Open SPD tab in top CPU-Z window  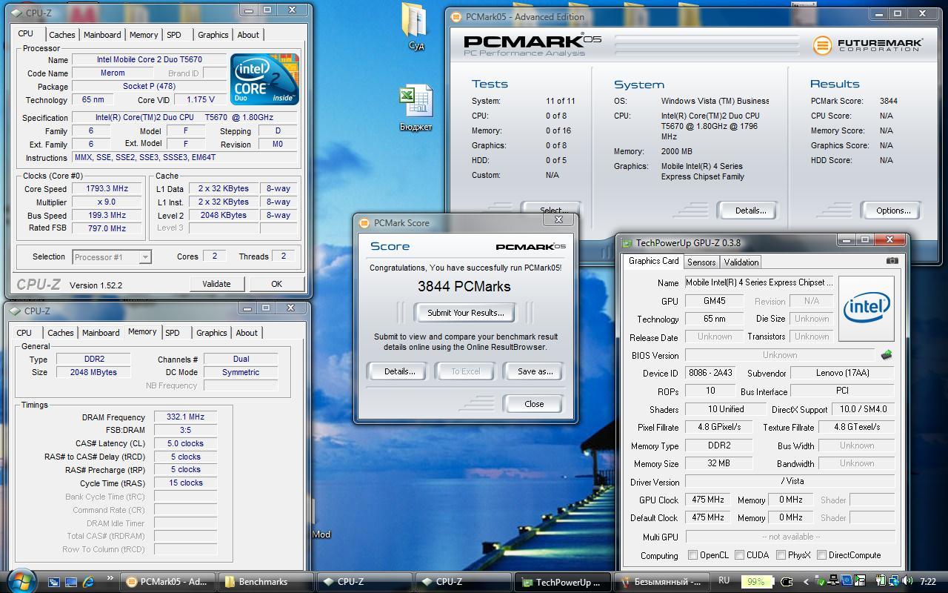[173, 35]
